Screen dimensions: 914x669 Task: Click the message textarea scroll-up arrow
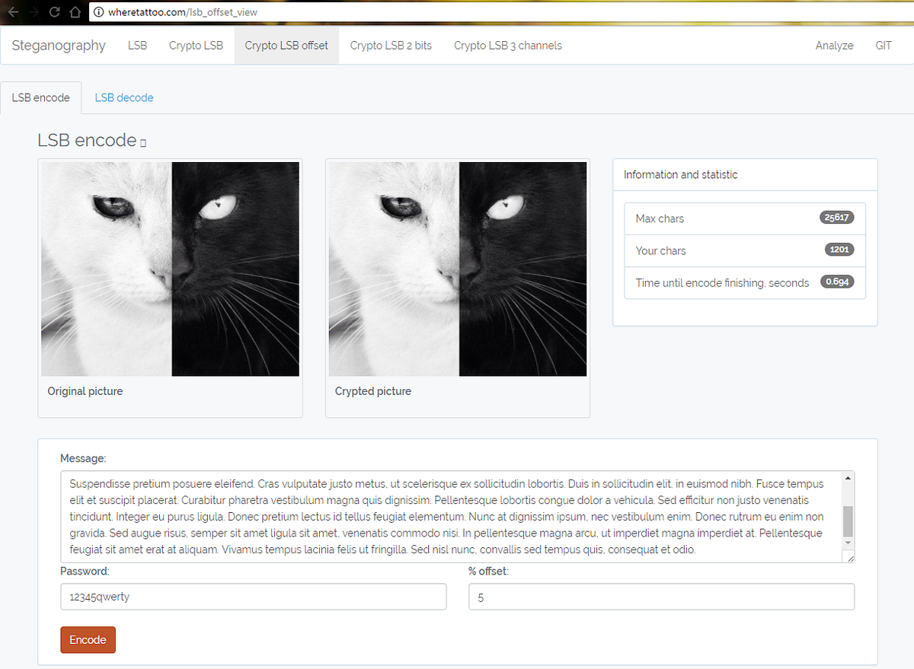(x=848, y=476)
